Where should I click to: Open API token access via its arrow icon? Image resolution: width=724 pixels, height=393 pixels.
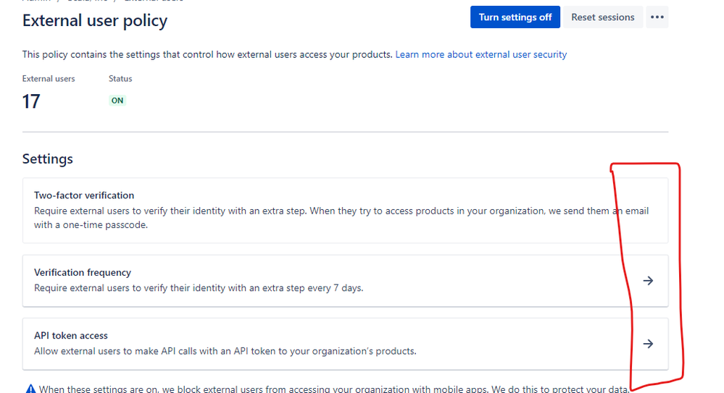649,344
